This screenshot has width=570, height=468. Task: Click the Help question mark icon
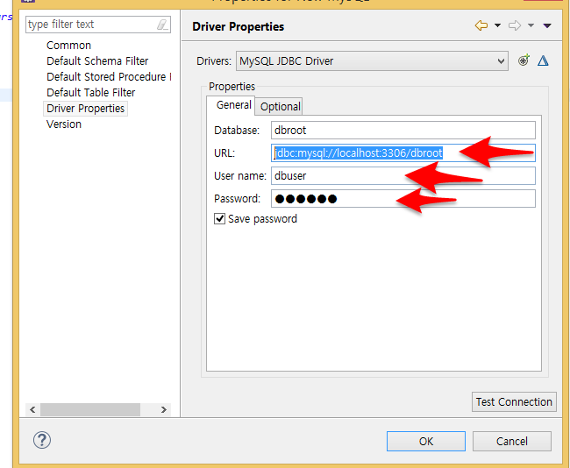pyautogui.click(x=42, y=440)
